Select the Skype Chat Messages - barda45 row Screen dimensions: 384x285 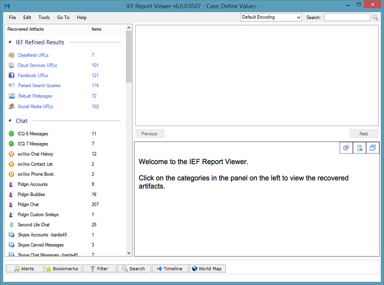click(65, 254)
